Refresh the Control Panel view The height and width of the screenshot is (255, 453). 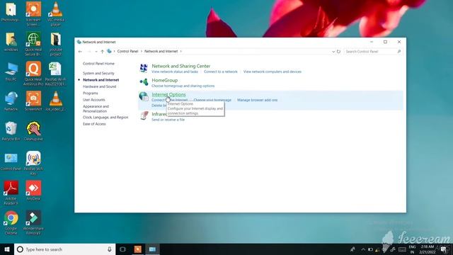pyautogui.click(x=338, y=52)
